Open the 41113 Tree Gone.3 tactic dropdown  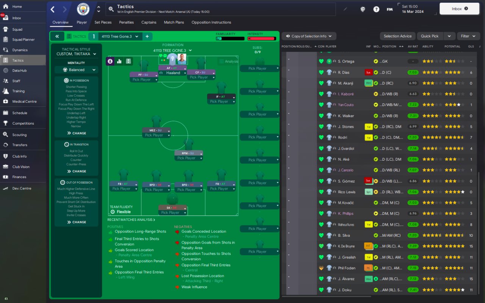click(120, 36)
